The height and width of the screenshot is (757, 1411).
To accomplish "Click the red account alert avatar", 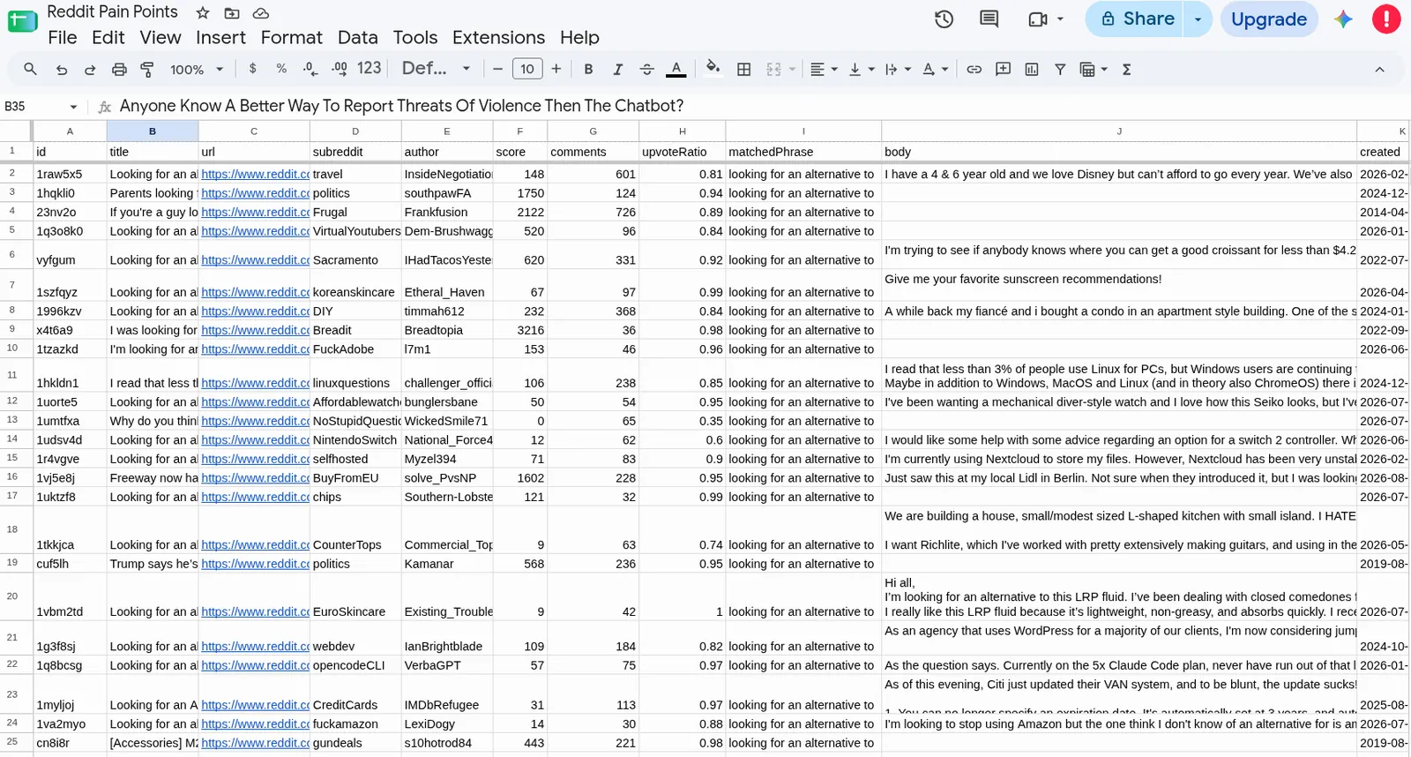I will pyautogui.click(x=1386, y=19).
